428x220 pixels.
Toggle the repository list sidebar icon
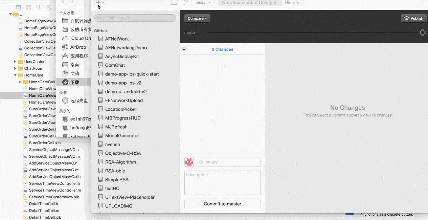[x=174, y=2]
